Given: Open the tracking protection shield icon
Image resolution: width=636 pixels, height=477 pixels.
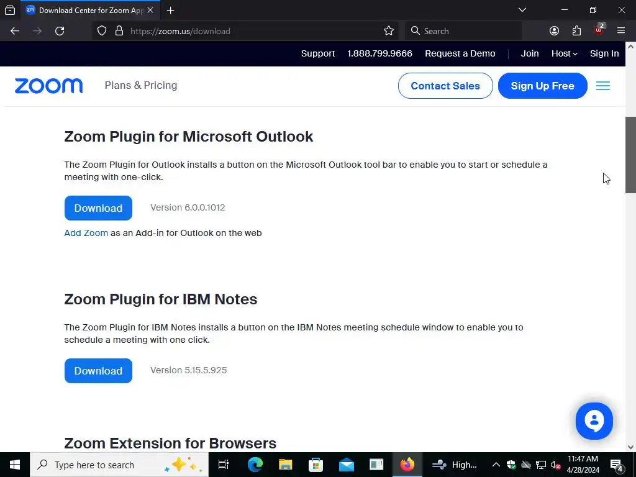Looking at the screenshot, I should 102,31.
